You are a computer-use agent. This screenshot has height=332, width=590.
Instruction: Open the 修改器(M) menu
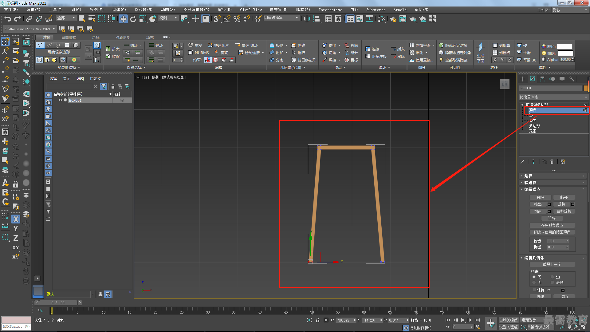coord(143,10)
